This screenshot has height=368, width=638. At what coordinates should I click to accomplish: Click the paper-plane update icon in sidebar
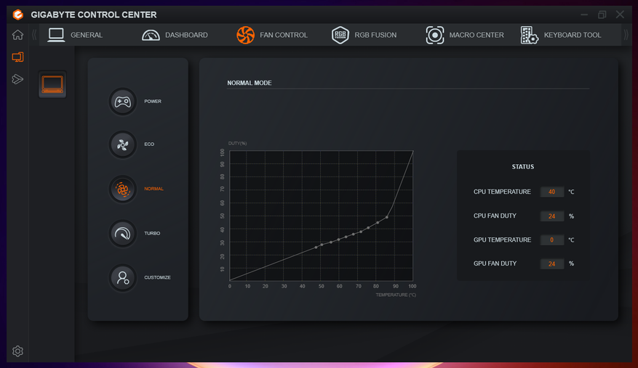pos(17,79)
